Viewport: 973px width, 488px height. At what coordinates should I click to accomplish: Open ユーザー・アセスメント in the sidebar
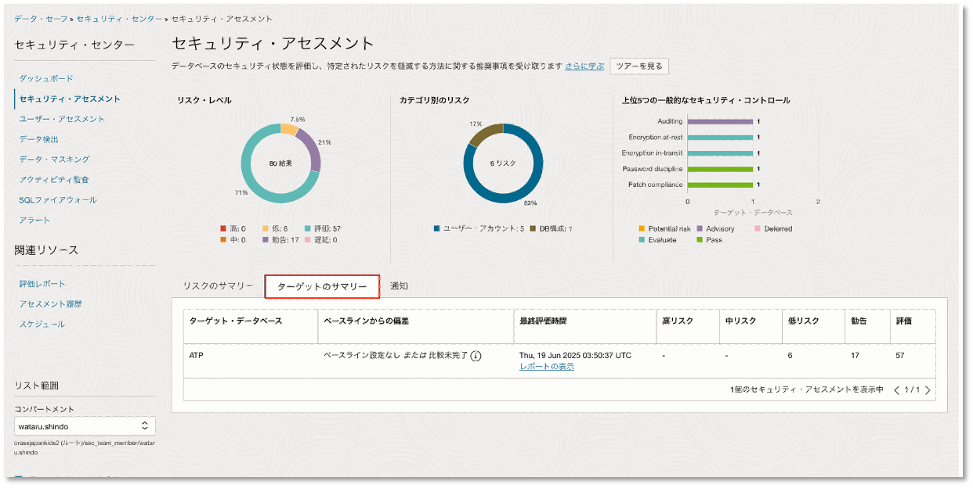(62, 119)
